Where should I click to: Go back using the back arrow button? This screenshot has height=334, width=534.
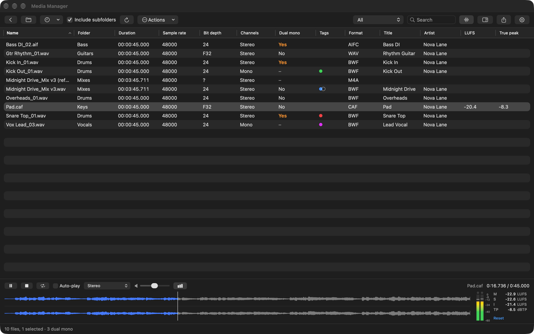click(11, 20)
